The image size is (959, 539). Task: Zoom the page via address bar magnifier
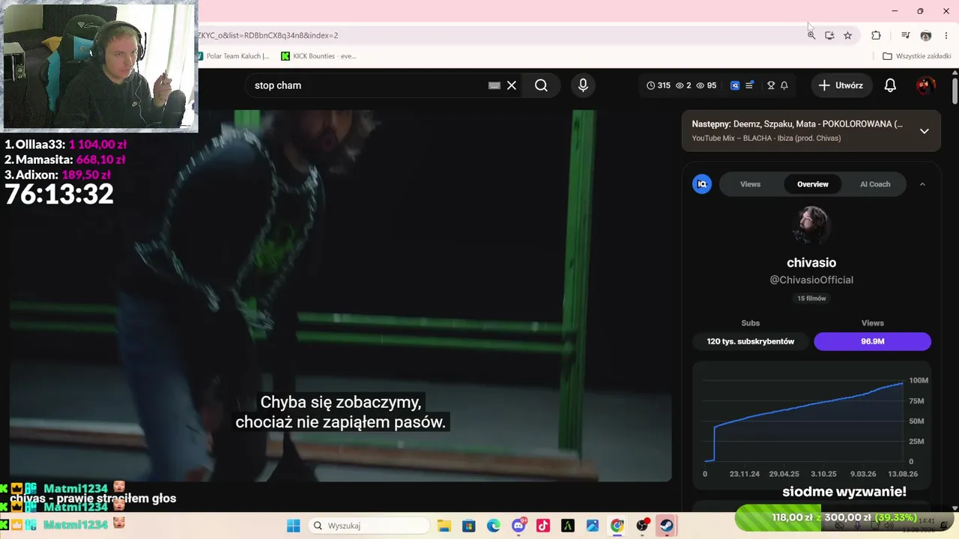811,35
